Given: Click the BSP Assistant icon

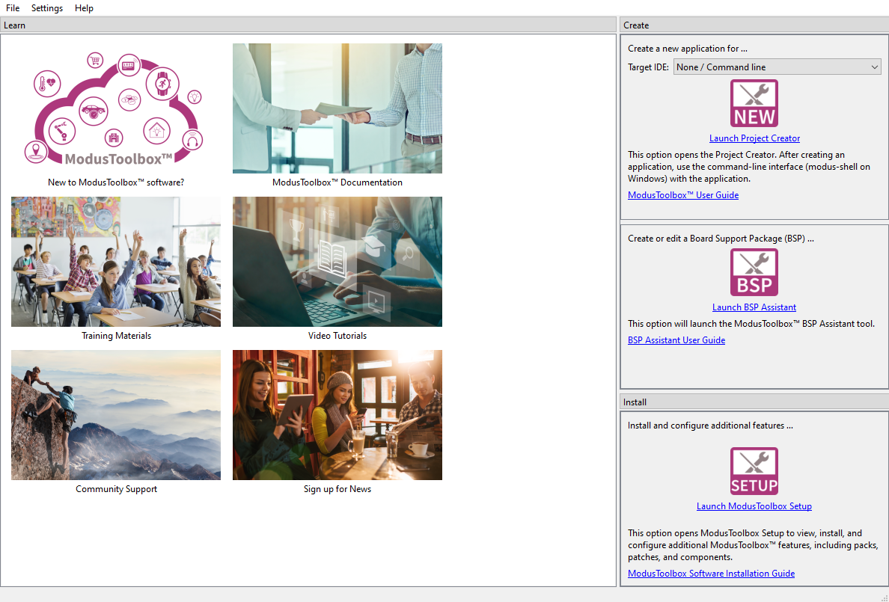Looking at the screenshot, I should tap(754, 272).
